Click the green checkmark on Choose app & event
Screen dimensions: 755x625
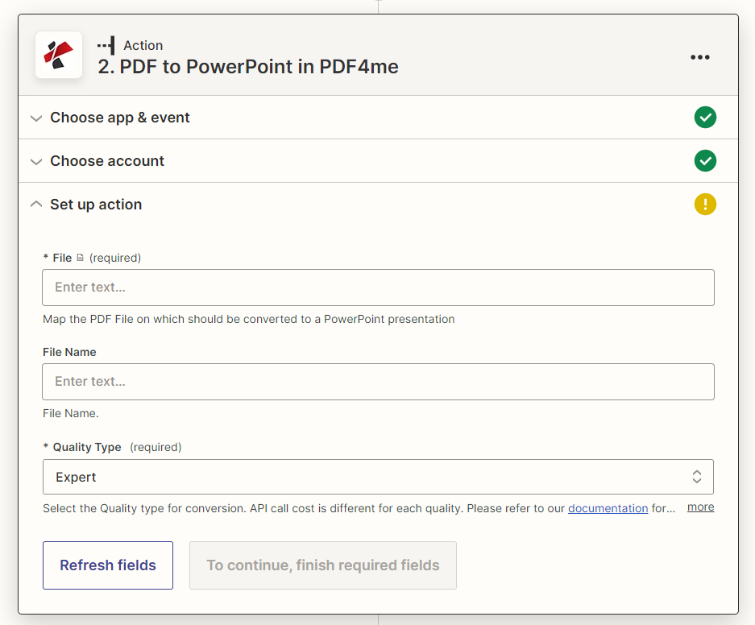click(705, 118)
